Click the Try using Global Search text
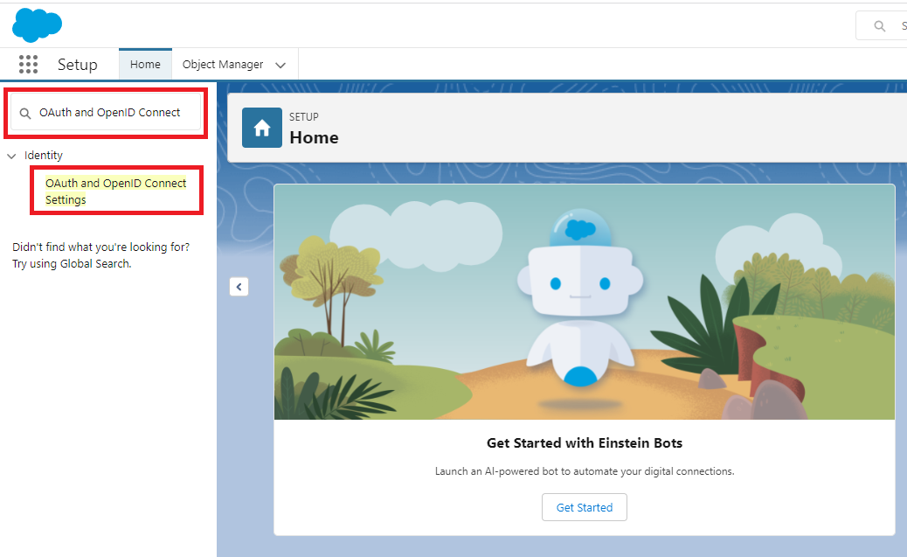 pos(72,263)
